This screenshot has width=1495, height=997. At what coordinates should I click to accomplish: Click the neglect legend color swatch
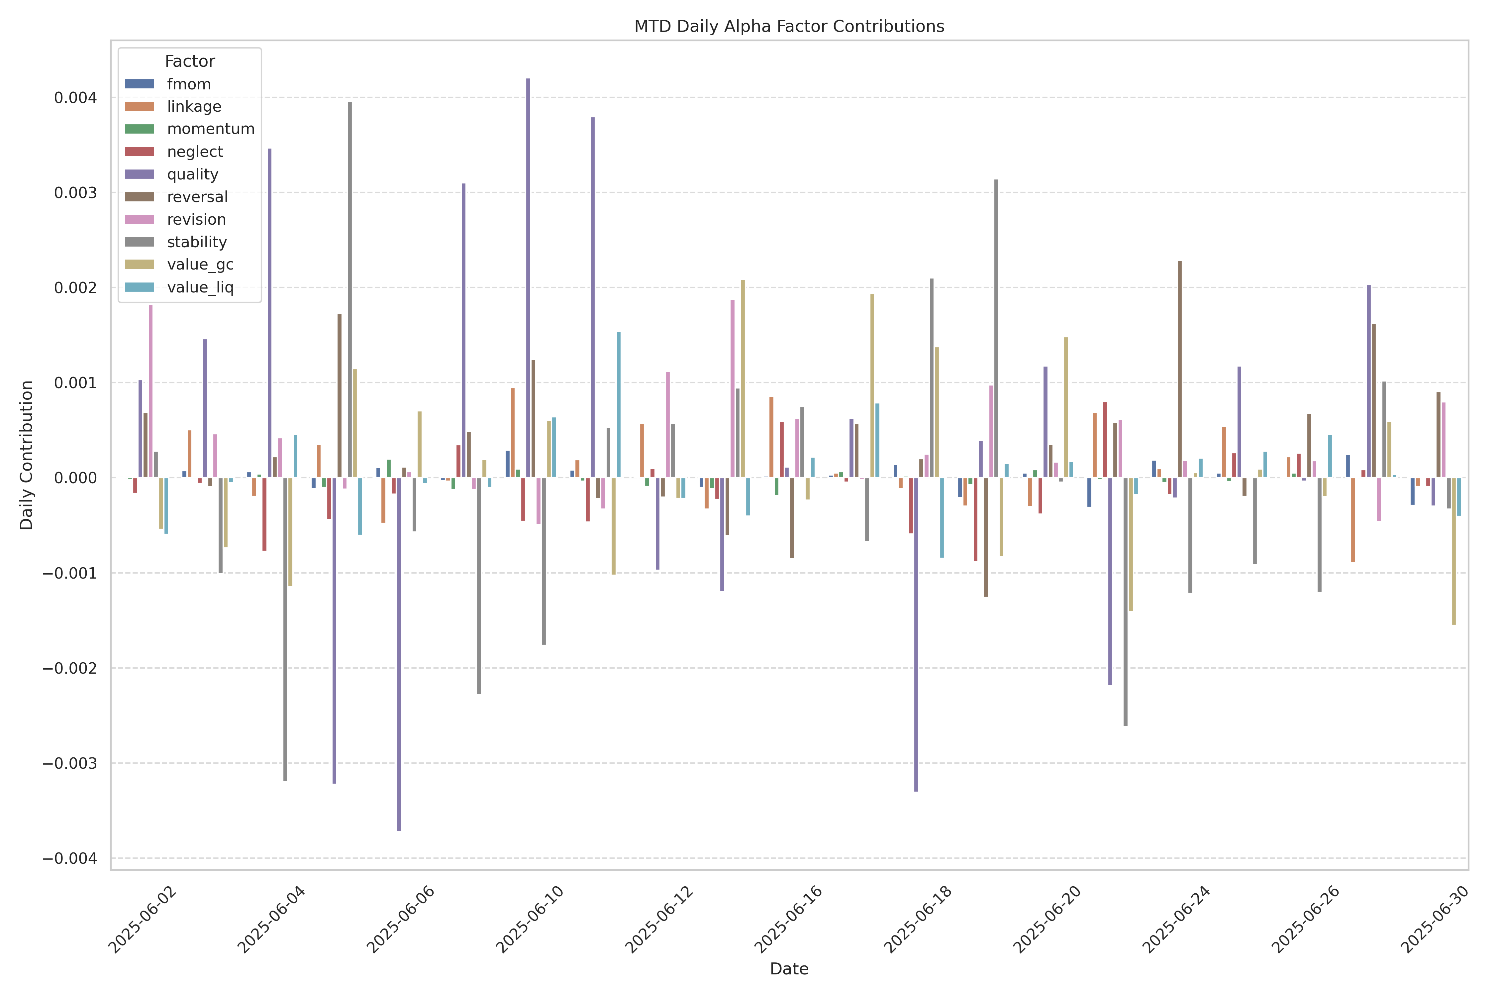tap(139, 151)
